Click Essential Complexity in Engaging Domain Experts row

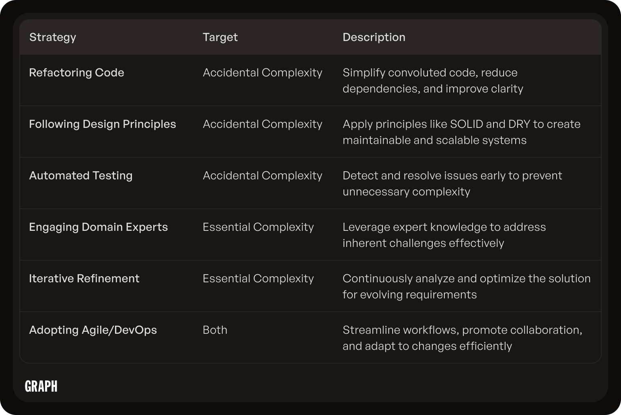[x=258, y=227]
